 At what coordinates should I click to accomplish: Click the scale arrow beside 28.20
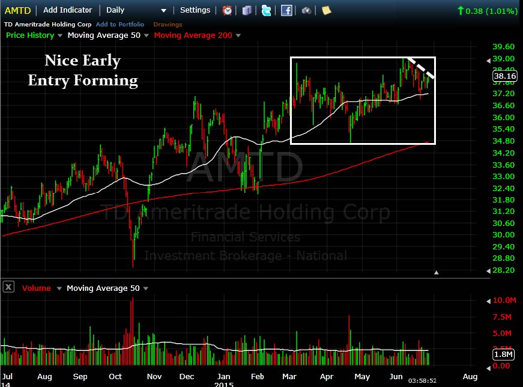pyautogui.click(x=488, y=271)
